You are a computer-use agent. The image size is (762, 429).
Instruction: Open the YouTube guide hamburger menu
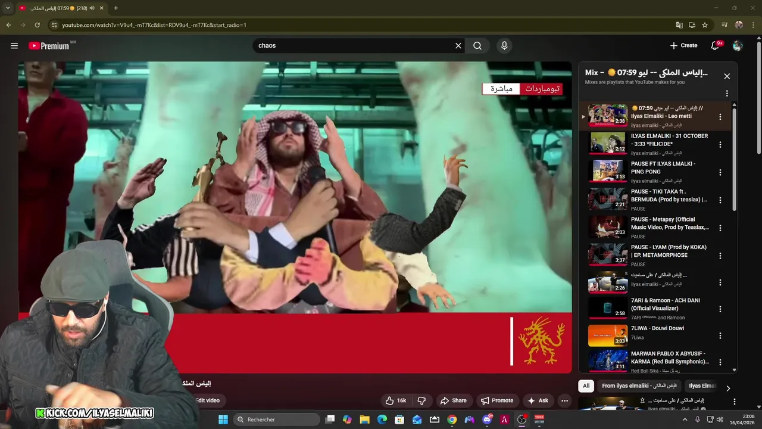(x=14, y=45)
